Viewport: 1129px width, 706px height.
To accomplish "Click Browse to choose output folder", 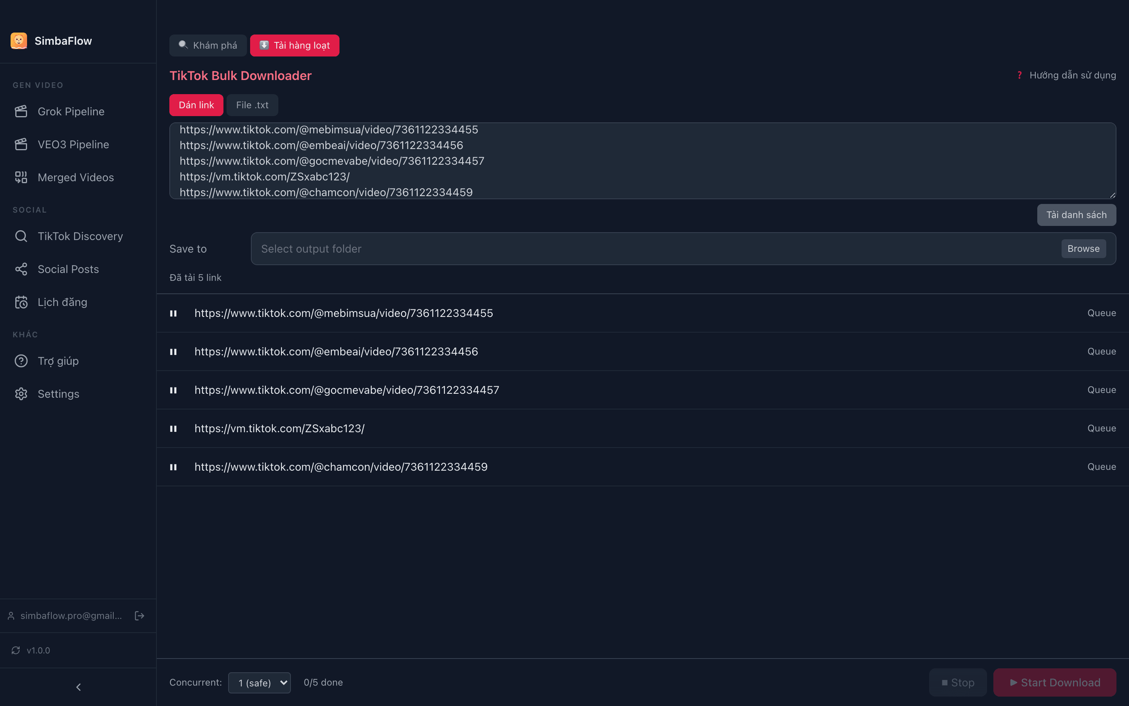I will click(1083, 249).
